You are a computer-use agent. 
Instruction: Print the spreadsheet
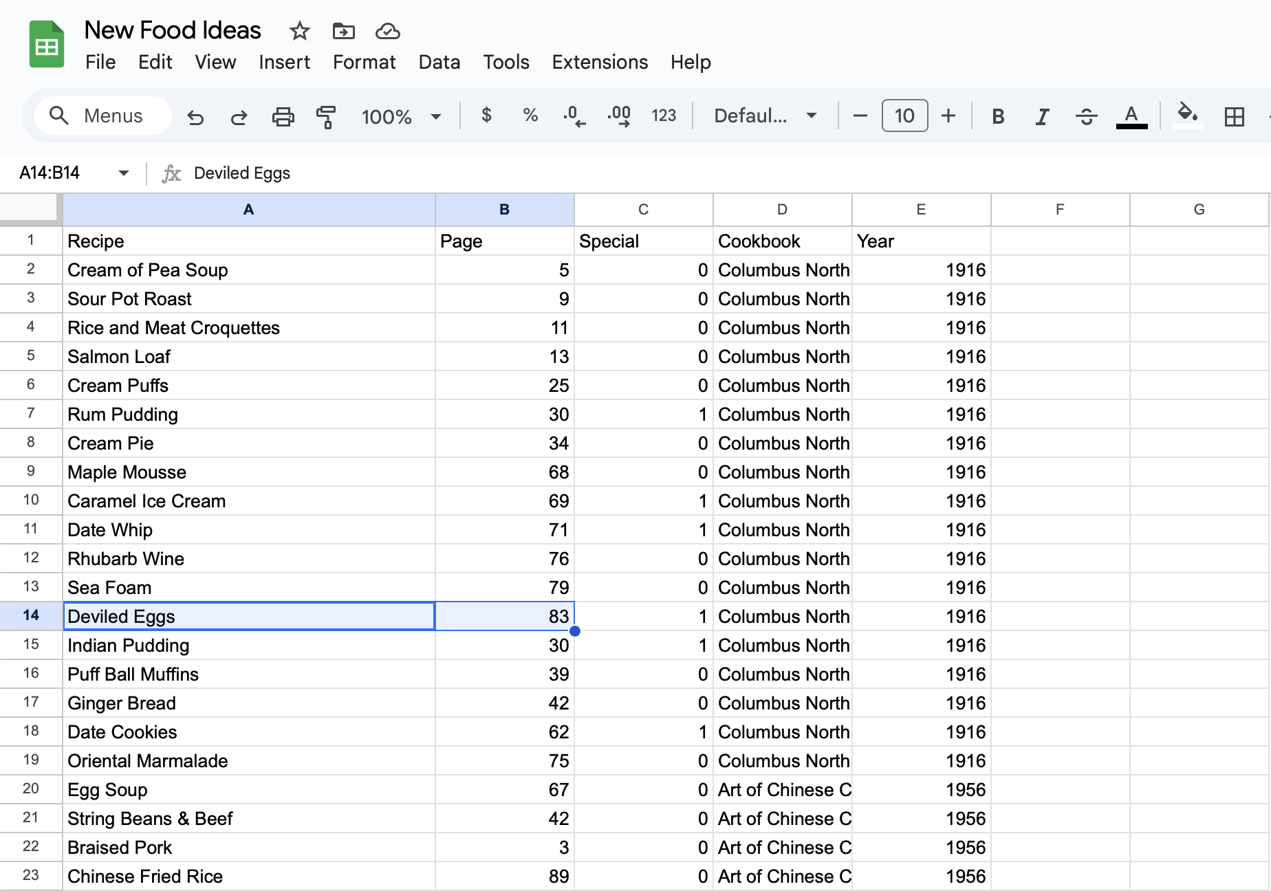click(x=283, y=116)
